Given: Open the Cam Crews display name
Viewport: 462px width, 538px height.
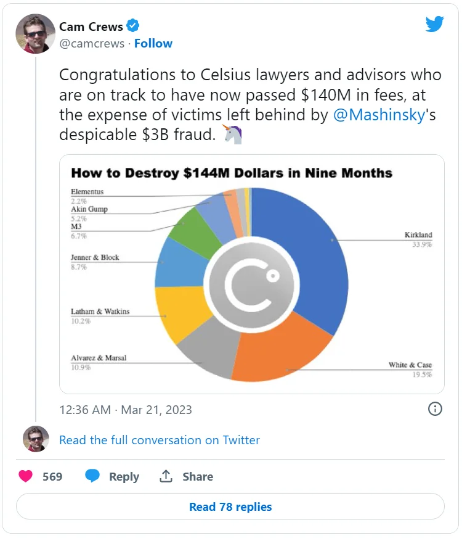Looking at the screenshot, I should 91,26.
